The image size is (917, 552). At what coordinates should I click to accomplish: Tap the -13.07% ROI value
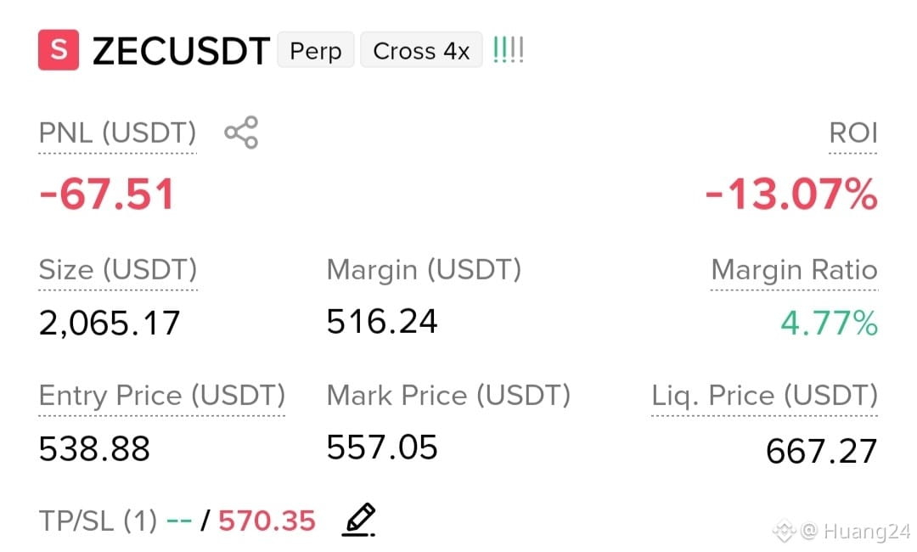click(x=791, y=194)
